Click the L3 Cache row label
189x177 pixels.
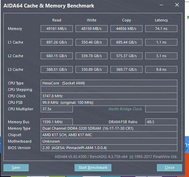coord(15,69)
